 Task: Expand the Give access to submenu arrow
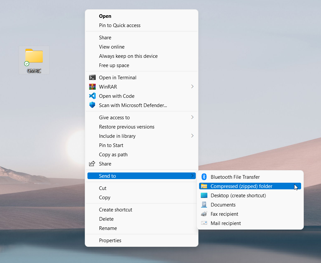click(x=192, y=117)
